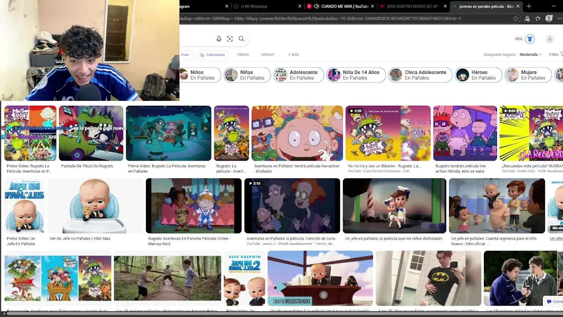
Task: Select the Mujer En Pañales suggestion chip
Action: coord(528,75)
